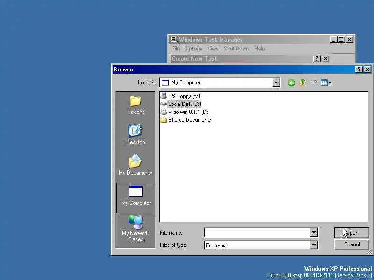Select the Shared Documents folder
The image size is (374, 280).
point(186,120)
